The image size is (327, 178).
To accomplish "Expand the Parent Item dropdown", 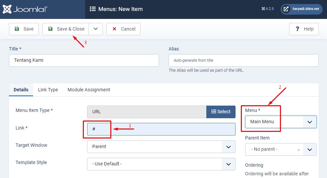I will point(310,149).
